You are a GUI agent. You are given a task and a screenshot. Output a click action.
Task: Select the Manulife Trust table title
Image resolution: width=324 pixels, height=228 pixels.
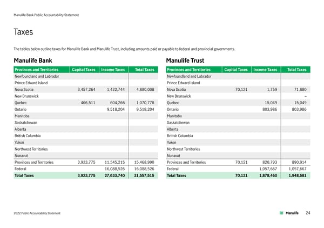[186, 60]
